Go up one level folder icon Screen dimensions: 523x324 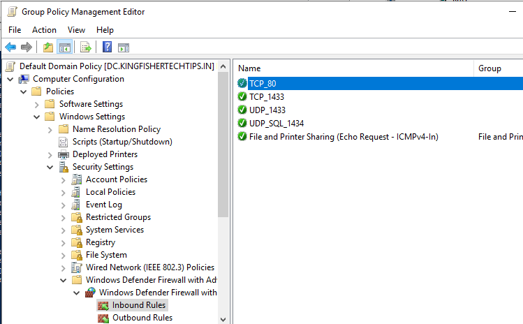(x=48, y=47)
